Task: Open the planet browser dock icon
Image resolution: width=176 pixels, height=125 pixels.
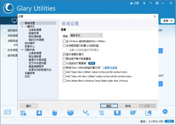Action: click(133, 113)
